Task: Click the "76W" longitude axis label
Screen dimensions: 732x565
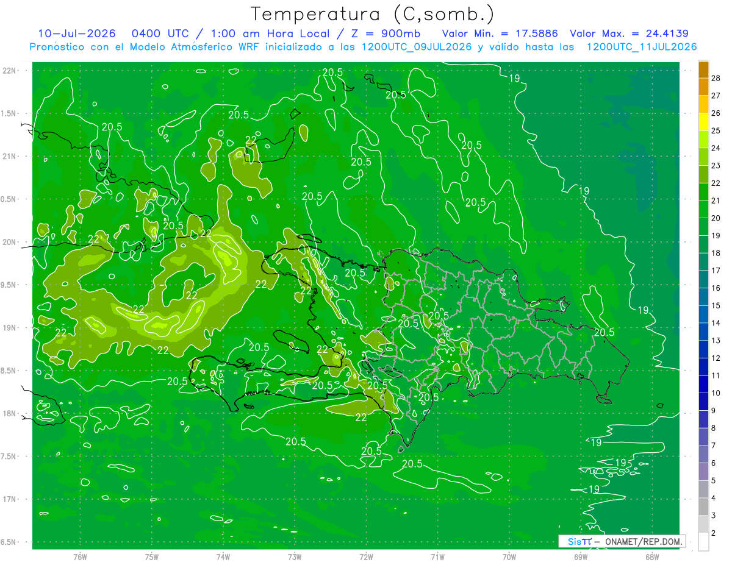Action: pyautogui.click(x=80, y=558)
